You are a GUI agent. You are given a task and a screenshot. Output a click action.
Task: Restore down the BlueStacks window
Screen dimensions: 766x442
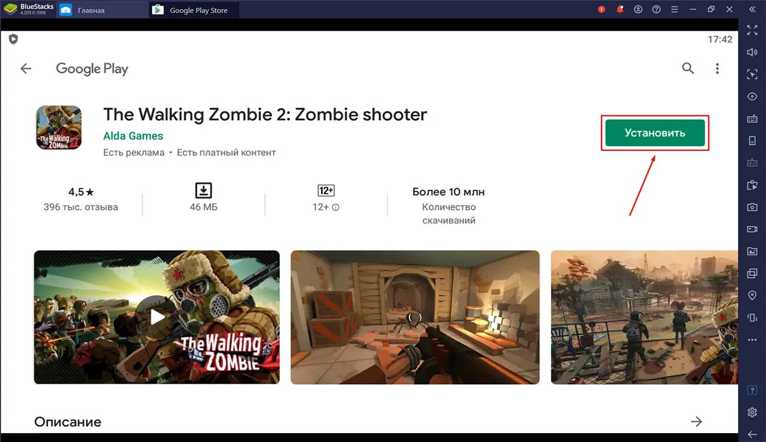[711, 9]
